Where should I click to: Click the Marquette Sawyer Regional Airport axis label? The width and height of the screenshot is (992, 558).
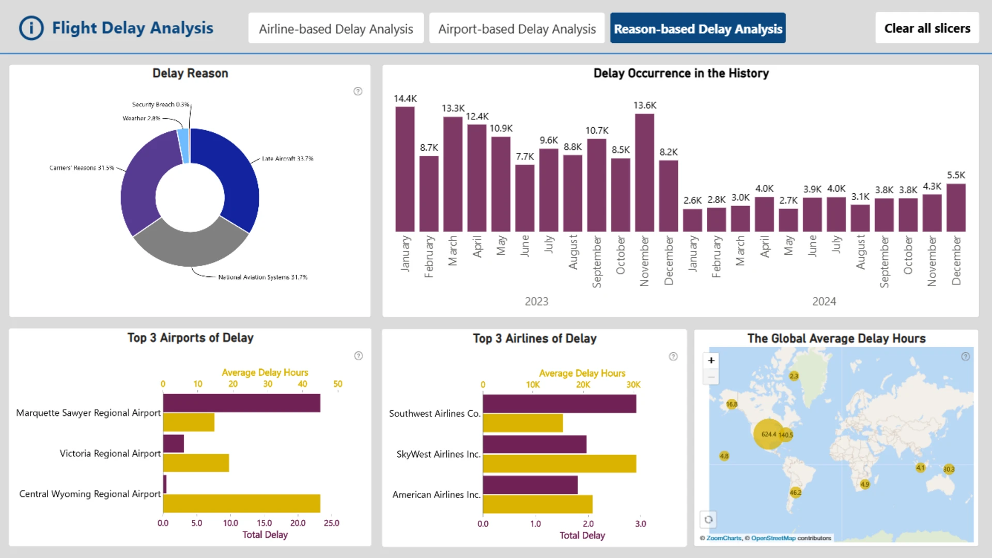click(x=88, y=413)
